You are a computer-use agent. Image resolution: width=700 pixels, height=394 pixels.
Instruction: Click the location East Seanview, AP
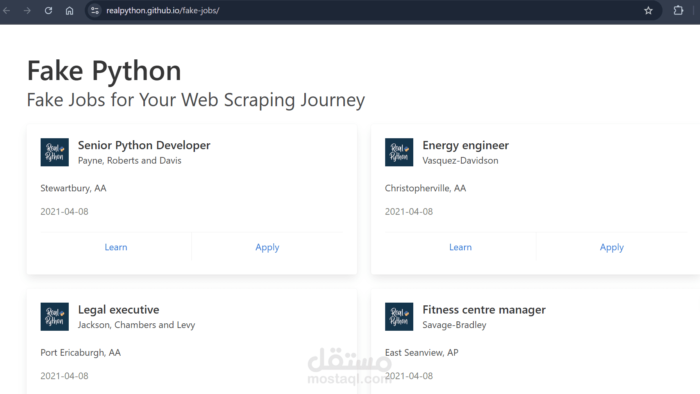[x=421, y=353]
